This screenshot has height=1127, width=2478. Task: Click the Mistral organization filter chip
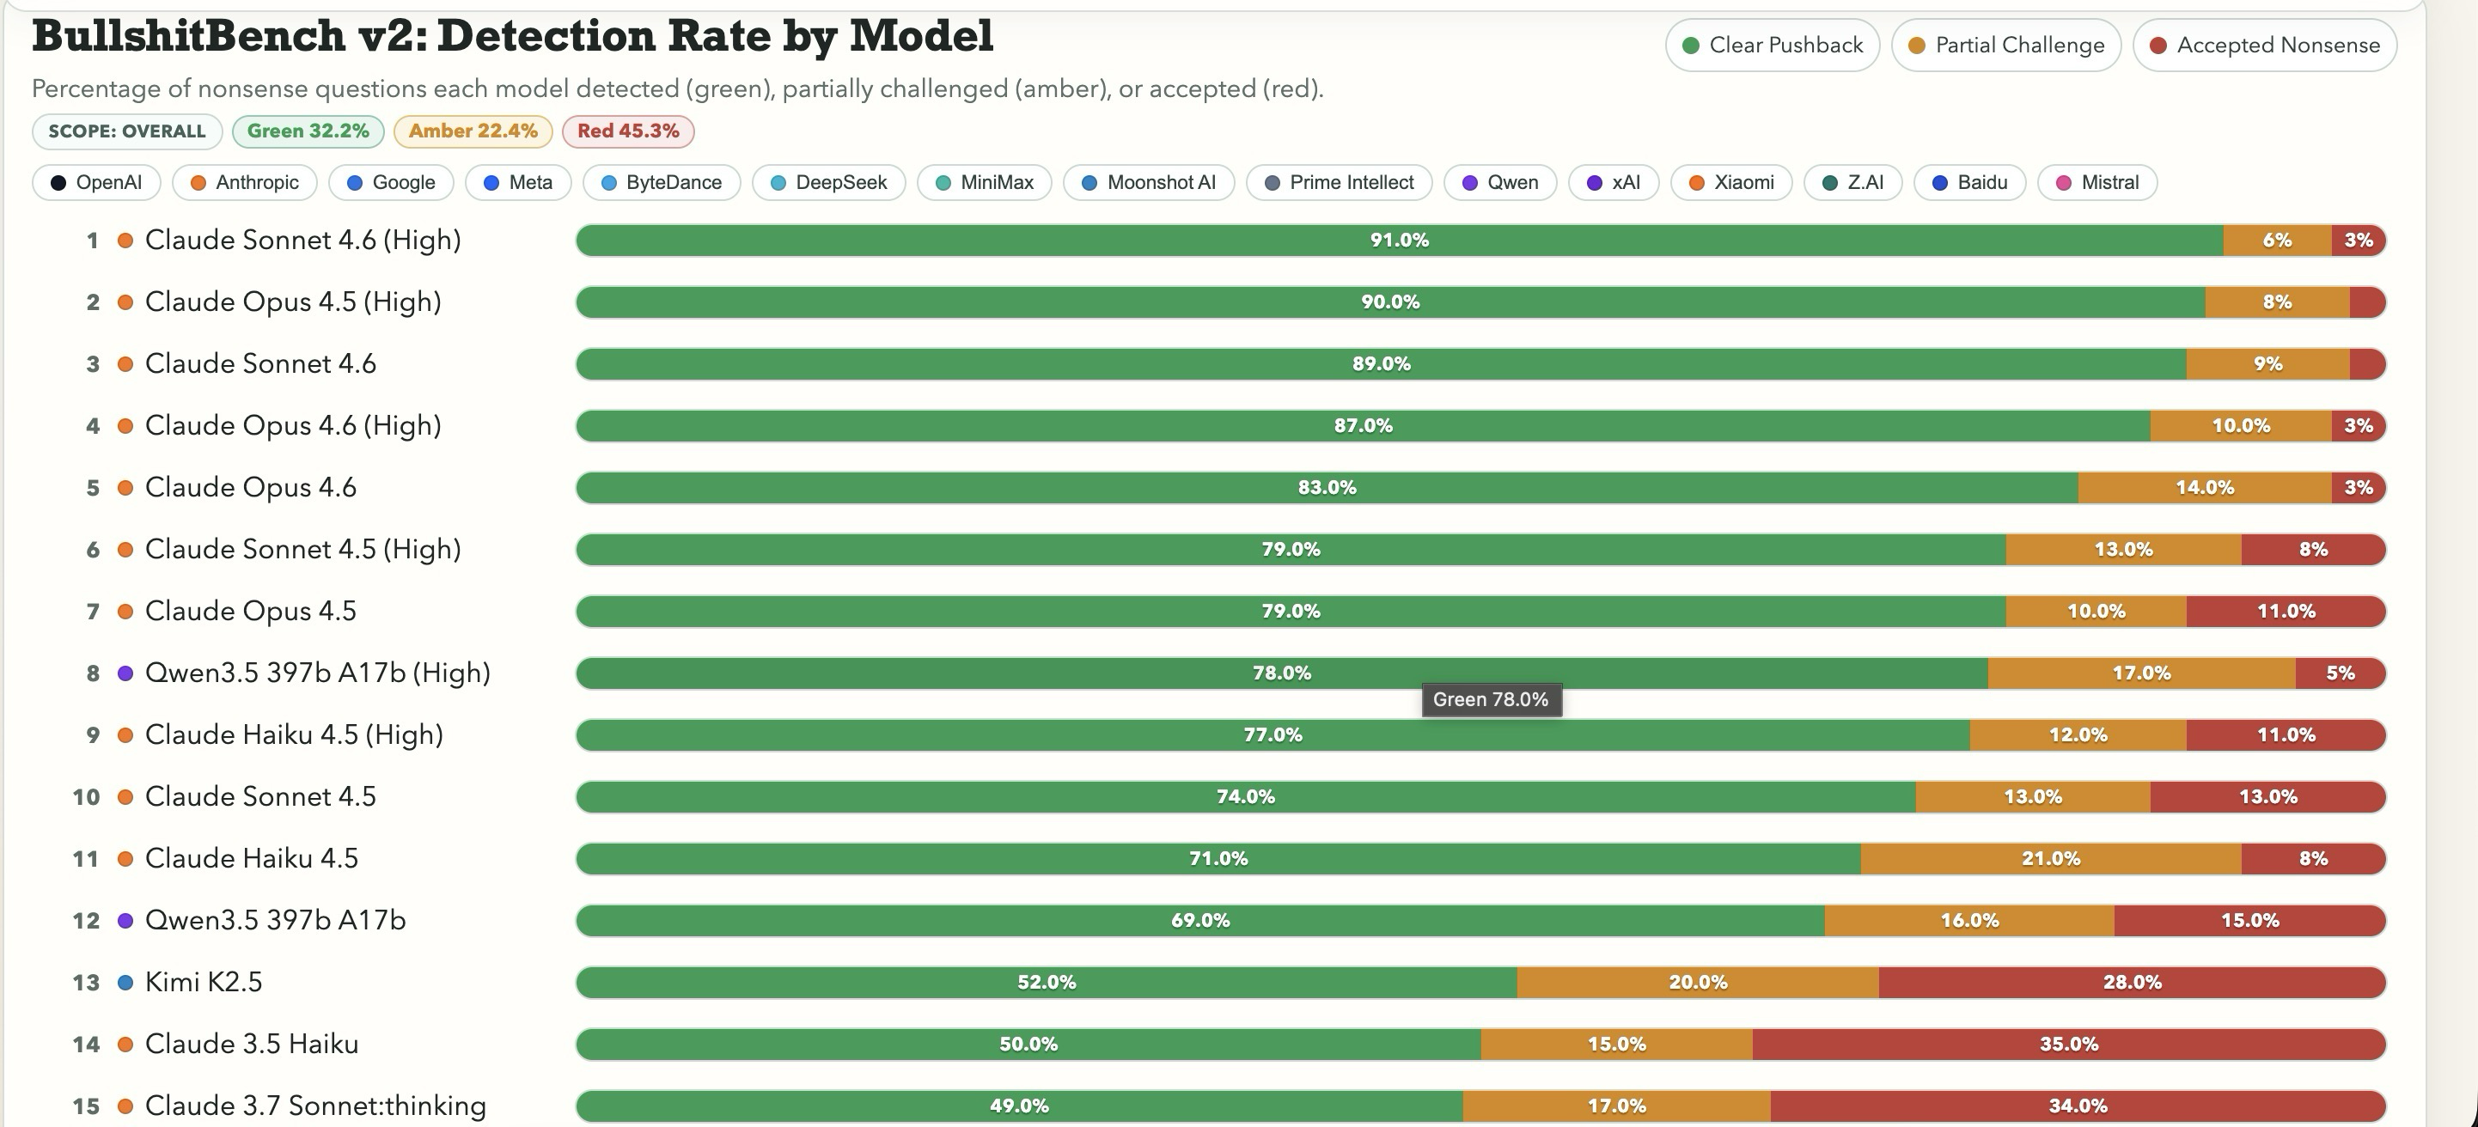pyautogui.click(x=2097, y=183)
